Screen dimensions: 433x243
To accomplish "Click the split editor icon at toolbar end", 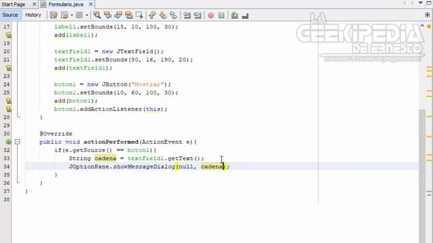I will 428,15.
